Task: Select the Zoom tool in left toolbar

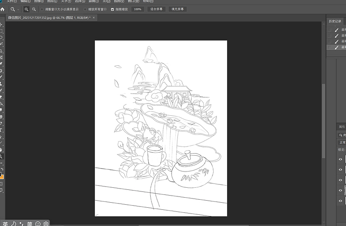Action: click(x=1, y=156)
